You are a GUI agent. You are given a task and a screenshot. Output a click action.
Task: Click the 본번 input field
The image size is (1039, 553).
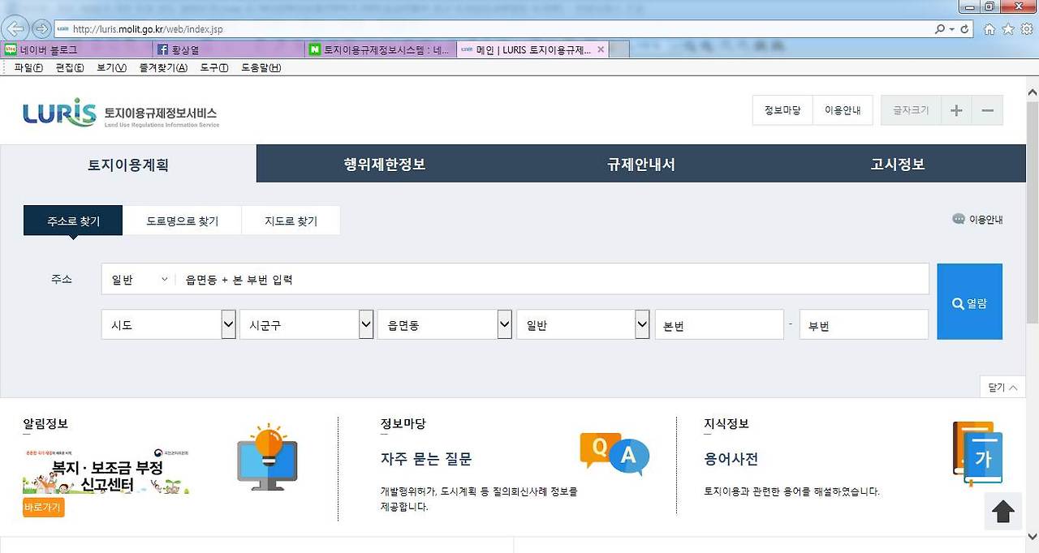point(719,324)
